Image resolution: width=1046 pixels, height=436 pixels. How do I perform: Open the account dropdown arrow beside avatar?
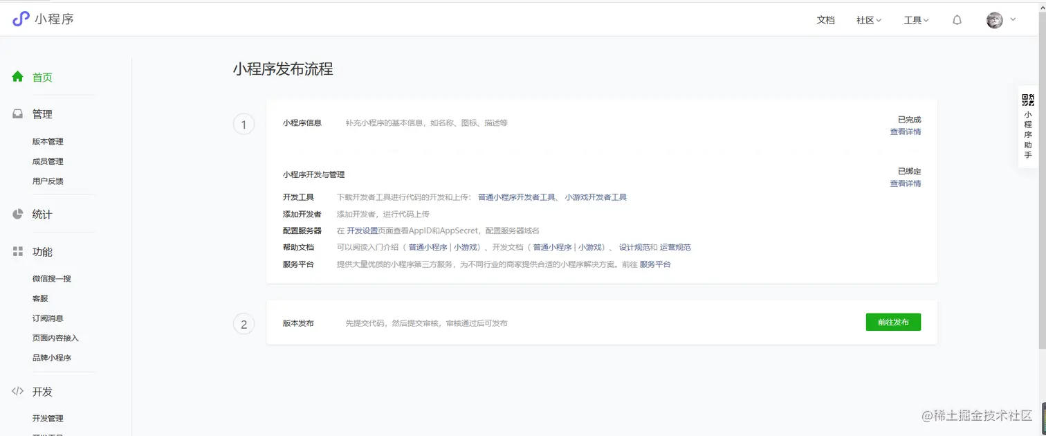click(1013, 19)
